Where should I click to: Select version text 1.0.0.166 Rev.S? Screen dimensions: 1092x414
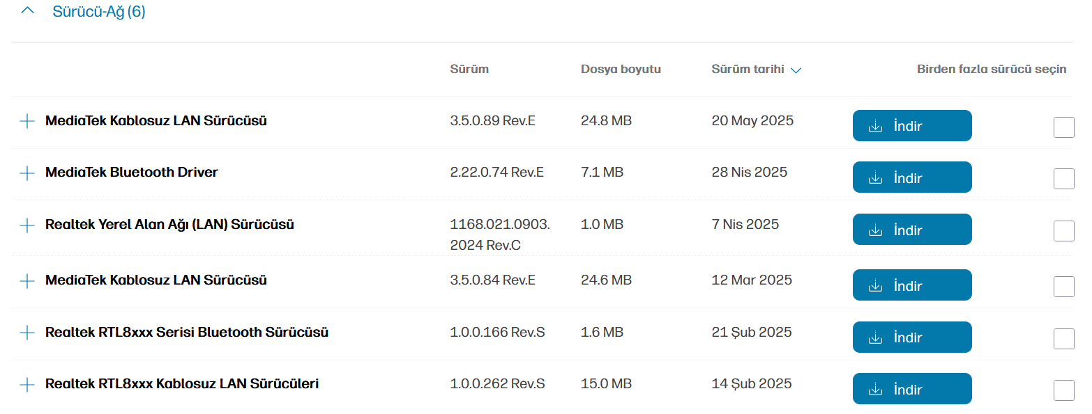tap(498, 333)
